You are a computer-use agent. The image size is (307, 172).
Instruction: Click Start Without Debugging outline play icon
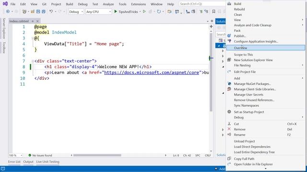point(144,11)
